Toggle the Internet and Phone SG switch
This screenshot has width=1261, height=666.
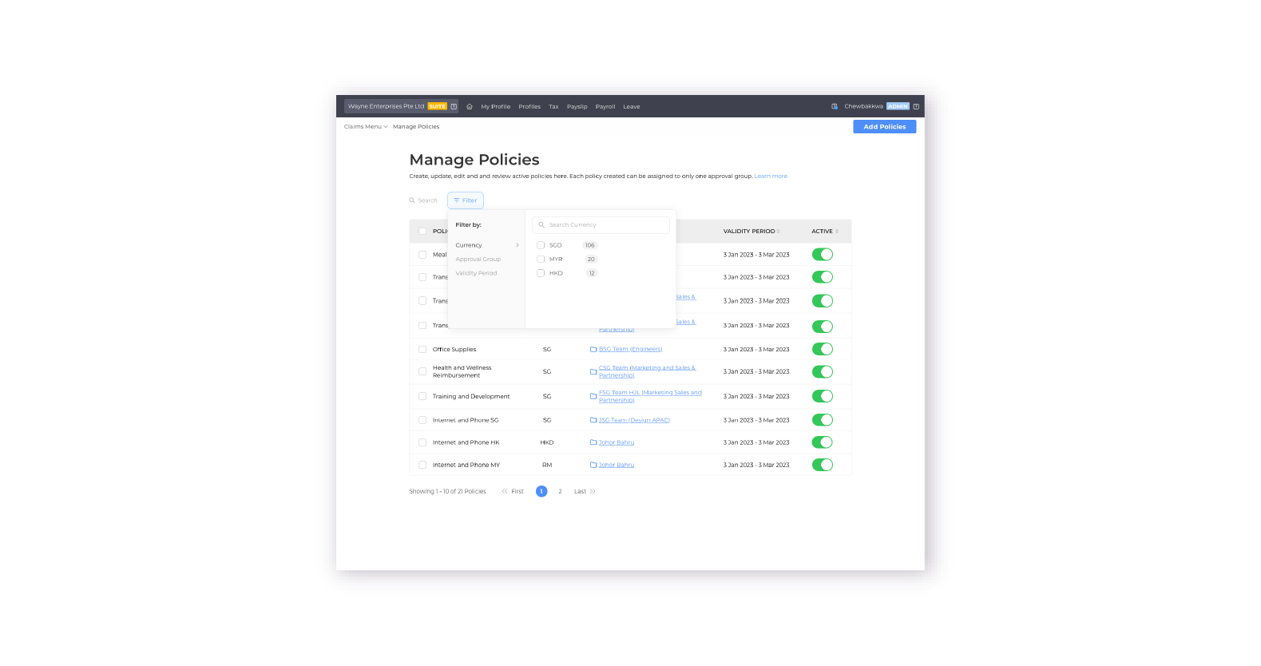click(823, 420)
